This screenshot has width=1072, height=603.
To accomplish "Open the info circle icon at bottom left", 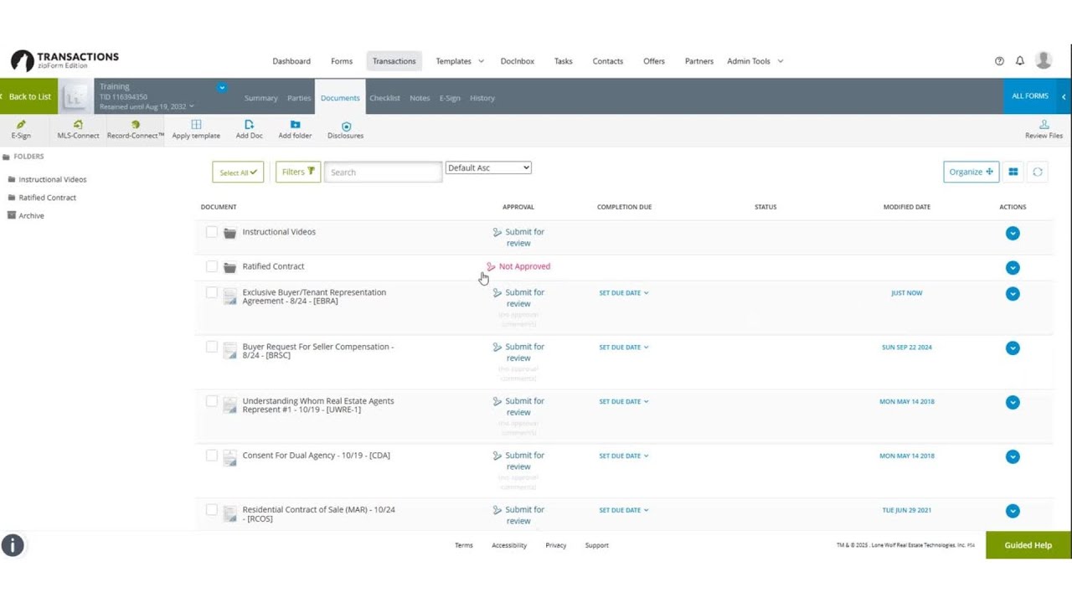I will (13, 545).
